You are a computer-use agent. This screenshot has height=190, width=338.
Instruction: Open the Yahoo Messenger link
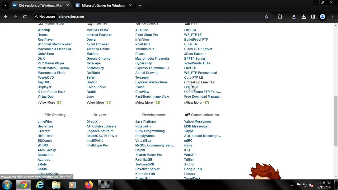tap(198, 122)
